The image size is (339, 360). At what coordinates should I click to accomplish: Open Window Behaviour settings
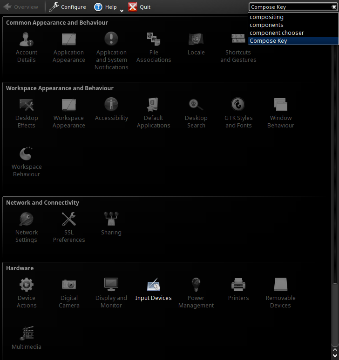coord(281,113)
